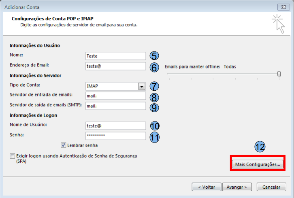Uncheck the Lembrar senha checkbox

coord(64,145)
